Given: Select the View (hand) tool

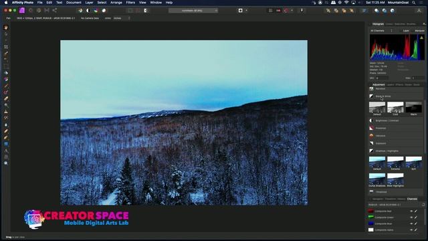Looking at the screenshot, I should [x=6, y=27].
